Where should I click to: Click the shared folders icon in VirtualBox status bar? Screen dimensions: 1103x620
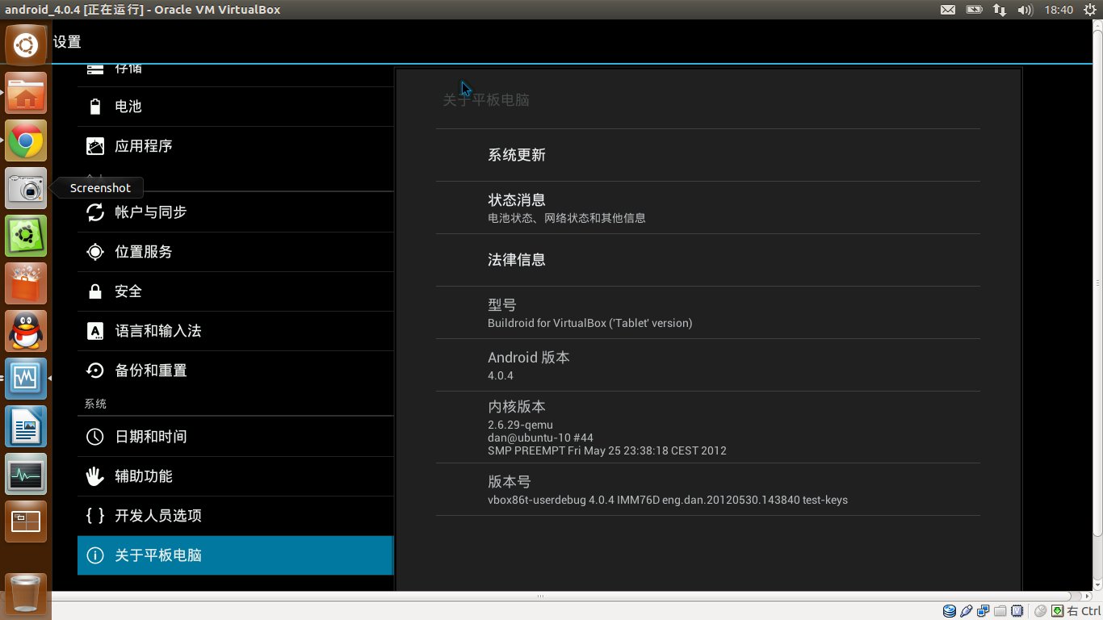point(1000,611)
